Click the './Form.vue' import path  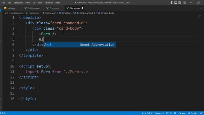tap(76, 72)
